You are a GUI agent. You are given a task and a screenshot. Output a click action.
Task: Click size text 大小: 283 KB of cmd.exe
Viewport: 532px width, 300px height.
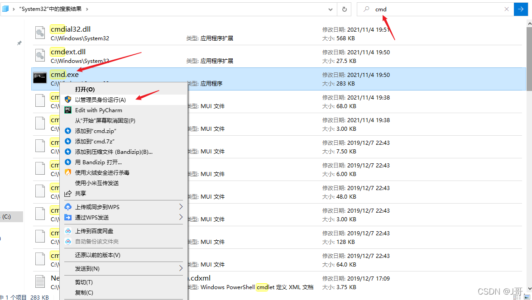338,84
